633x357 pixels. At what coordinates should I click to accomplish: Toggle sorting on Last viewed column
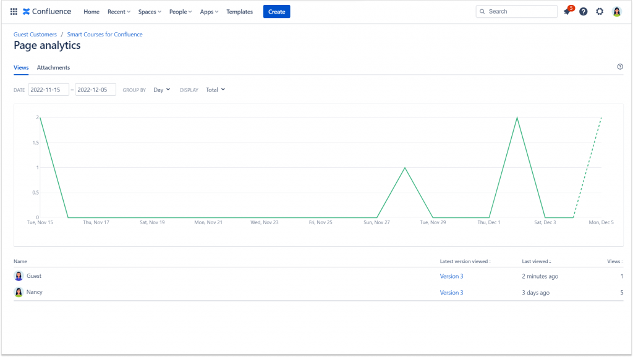click(x=536, y=261)
